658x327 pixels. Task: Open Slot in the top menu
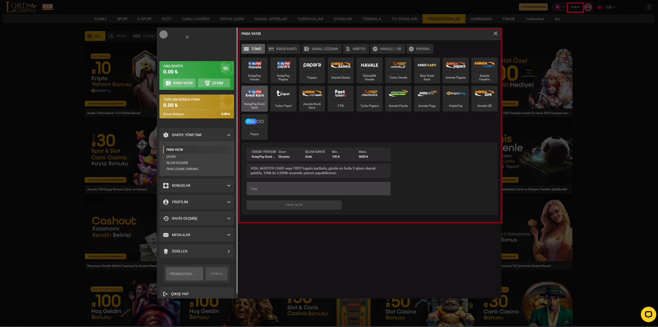(x=167, y=19)
